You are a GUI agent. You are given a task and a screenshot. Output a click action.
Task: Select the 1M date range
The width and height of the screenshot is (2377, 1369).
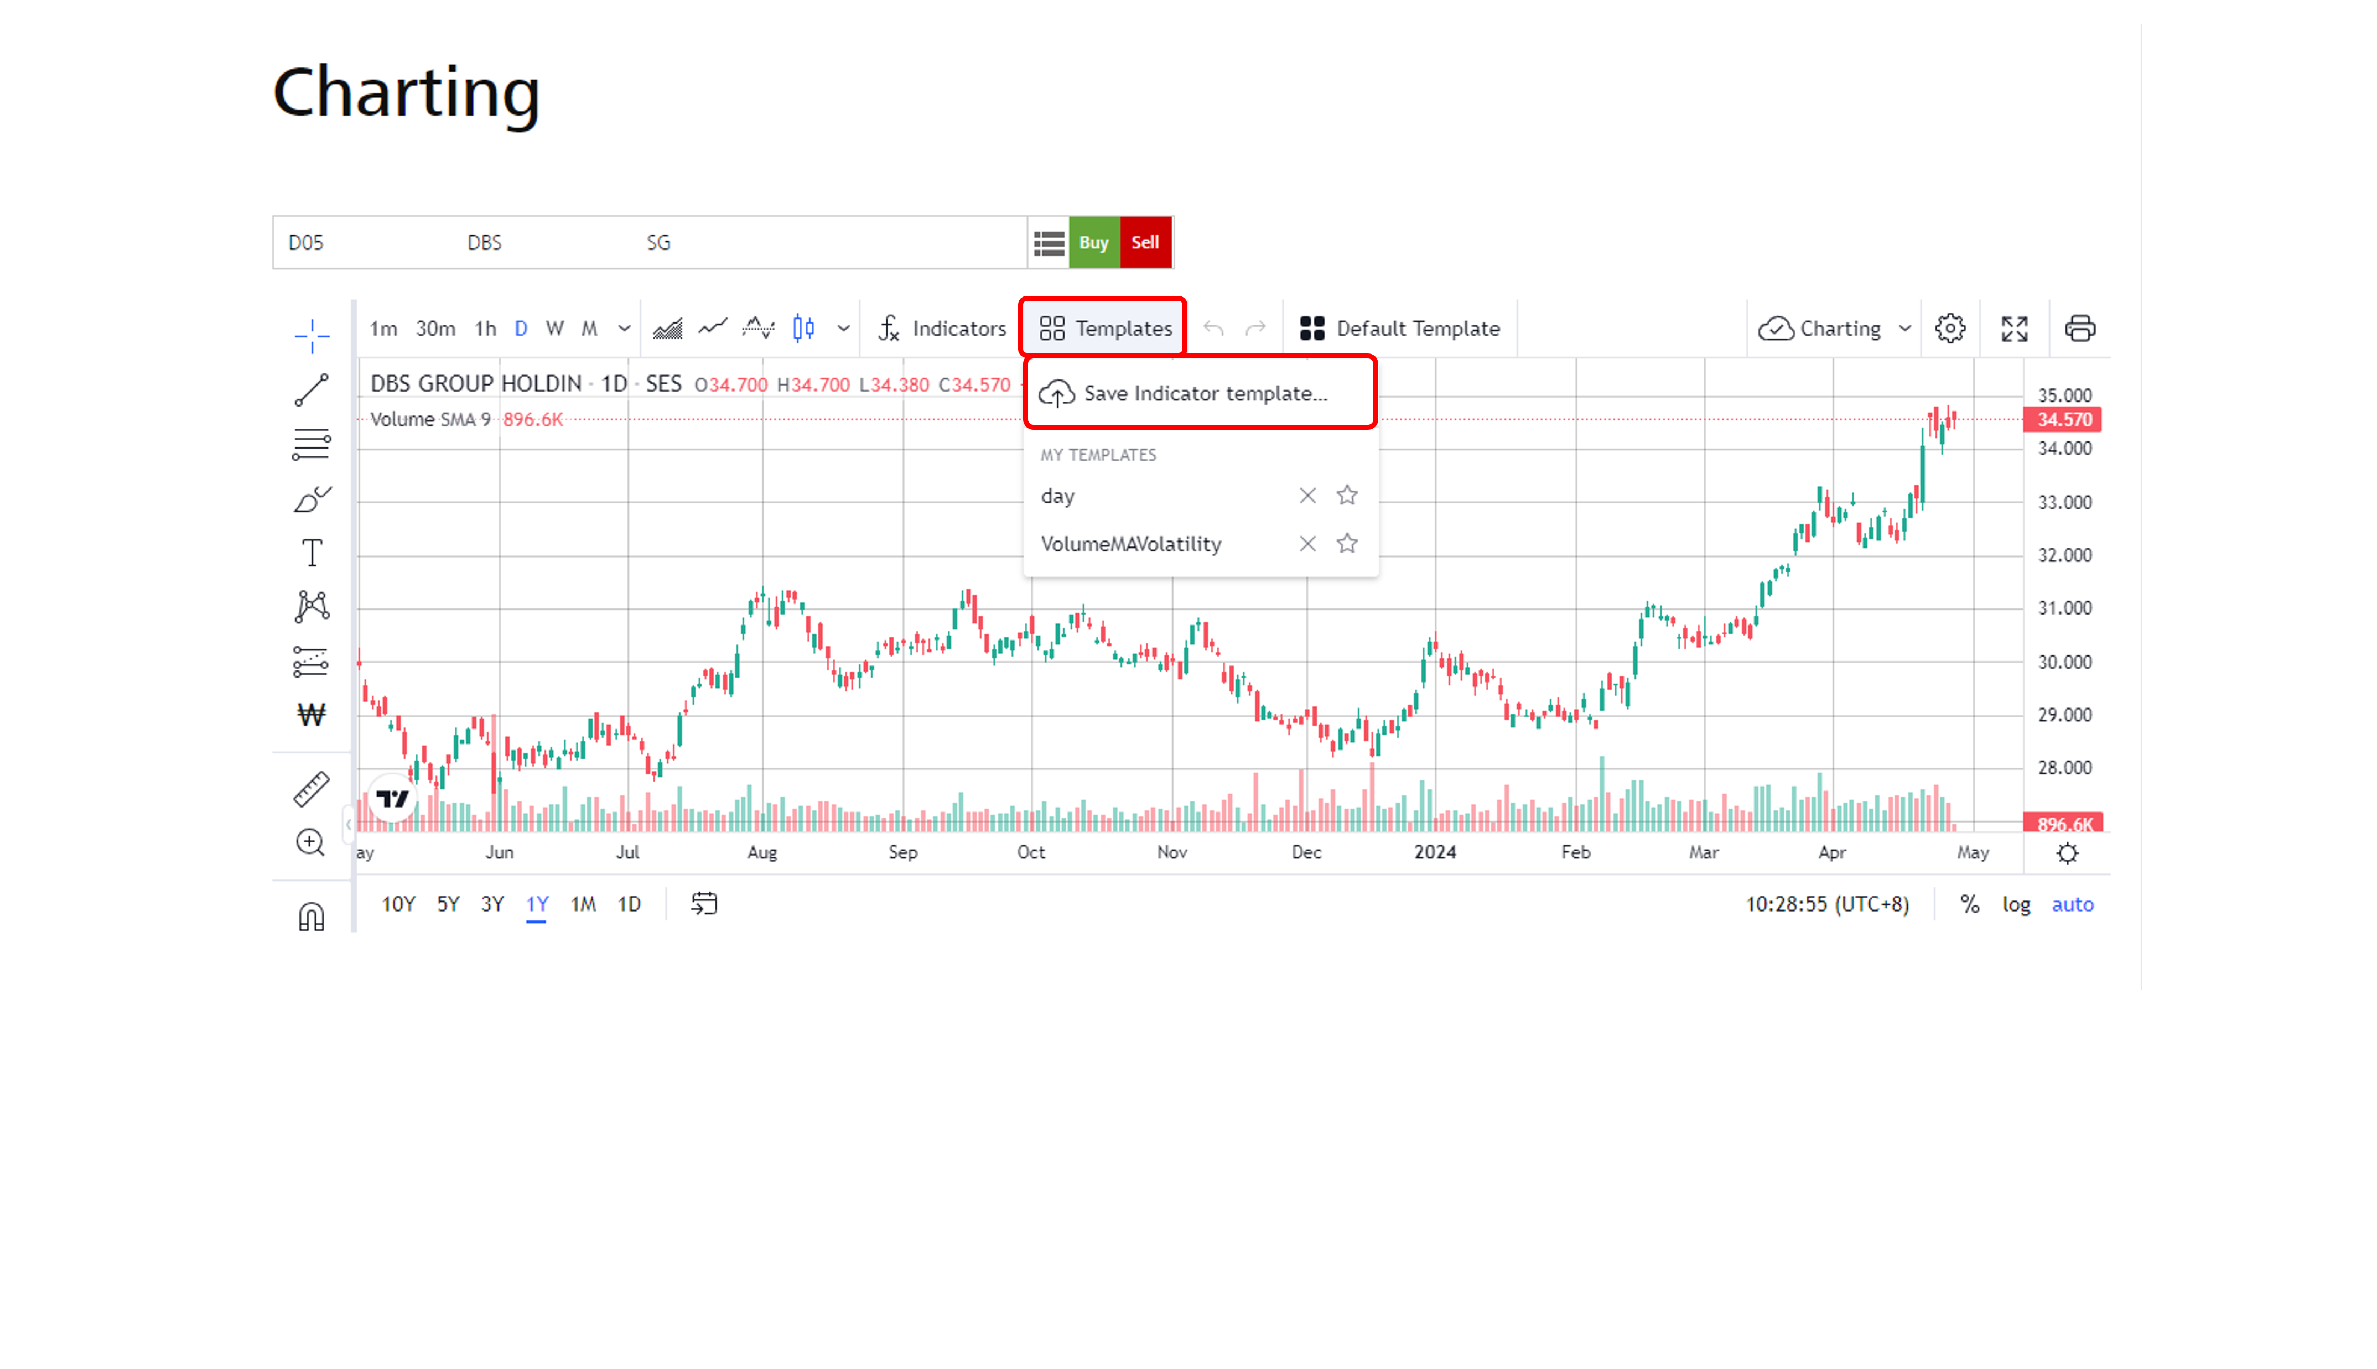(x=583, y=904)
